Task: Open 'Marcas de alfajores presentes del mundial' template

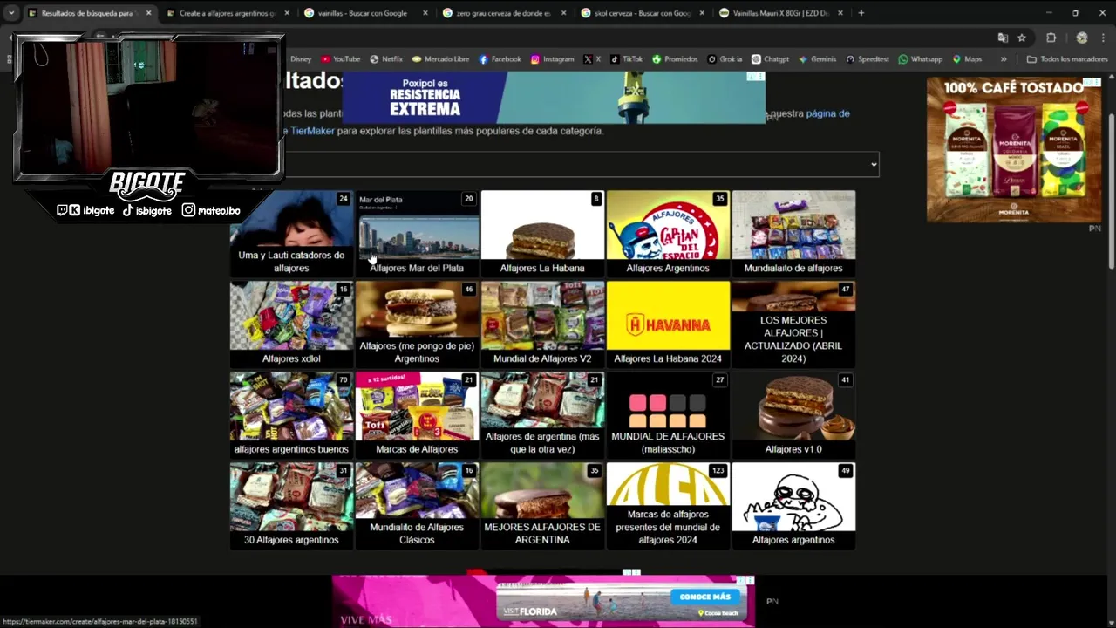Action: [668, 505]
